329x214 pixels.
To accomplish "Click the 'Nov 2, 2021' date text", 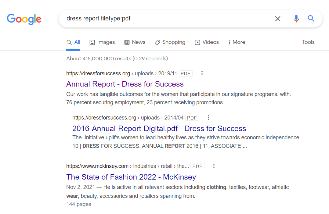I will pyautogui.click(x=81, y=187).
